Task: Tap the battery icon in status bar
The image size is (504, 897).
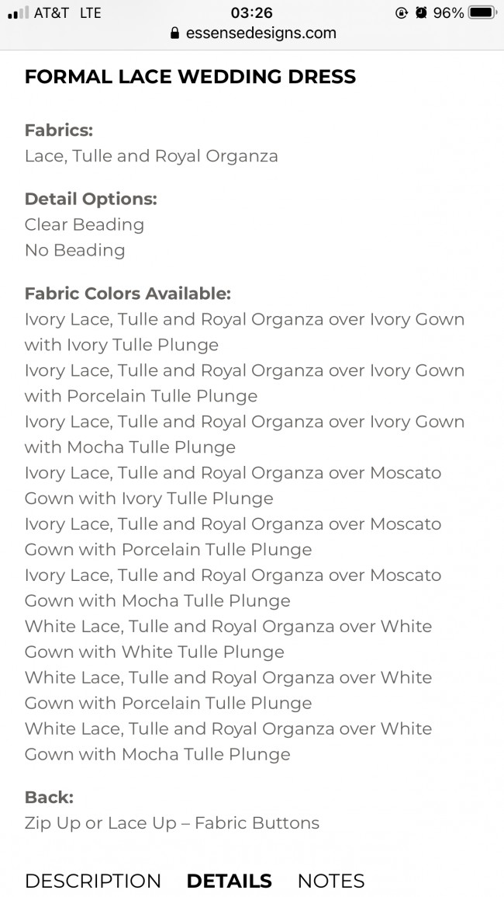Action: (x=482, y=13)
